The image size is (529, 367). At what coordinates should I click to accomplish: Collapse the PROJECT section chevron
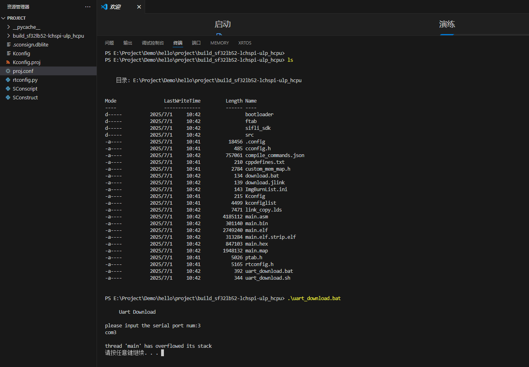tap(4, 18)
